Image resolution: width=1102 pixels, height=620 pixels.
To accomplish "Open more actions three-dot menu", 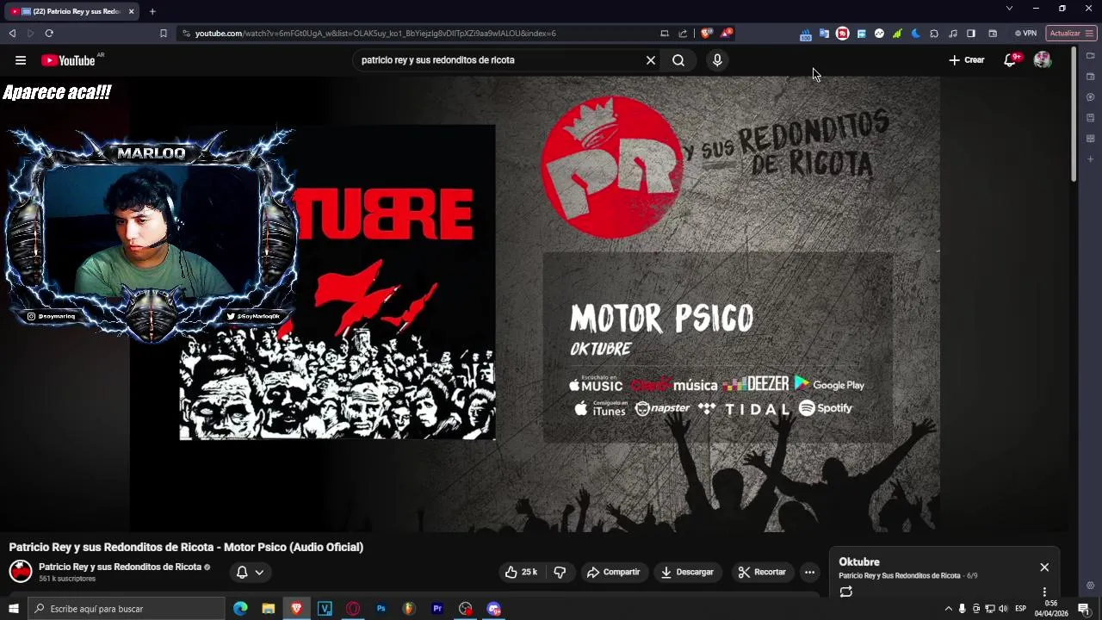I will point(809,572).
